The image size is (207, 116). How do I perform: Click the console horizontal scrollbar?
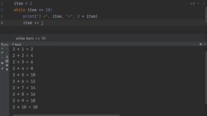[x=66, y=115]
